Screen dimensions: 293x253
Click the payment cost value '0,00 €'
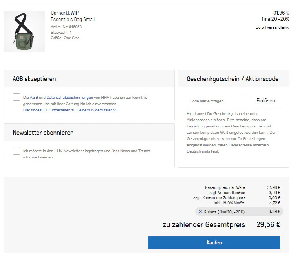coord(275,198)
